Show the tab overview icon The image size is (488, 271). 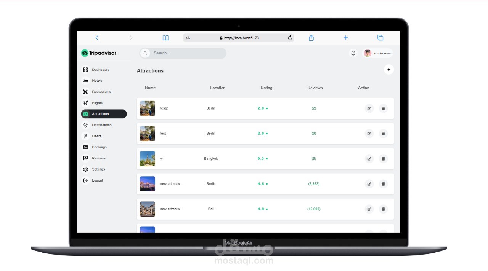[x=380, y=38]
